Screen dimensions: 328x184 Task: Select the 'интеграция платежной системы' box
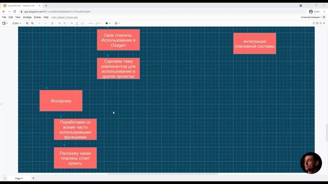255,43
